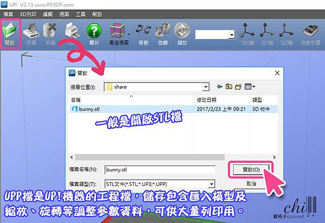
Task: Click the Open (開啟) folder toolbar icon
Action: tap(10, 31)
